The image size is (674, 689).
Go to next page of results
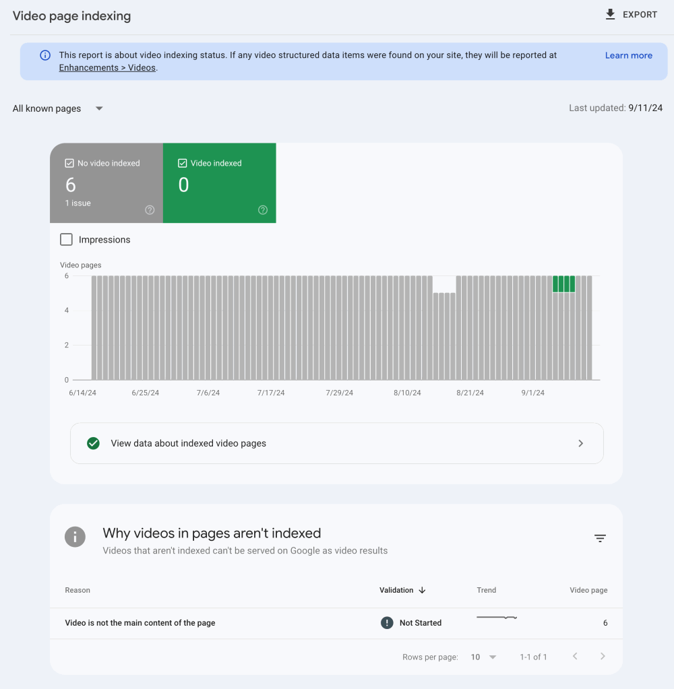[603, 657]
